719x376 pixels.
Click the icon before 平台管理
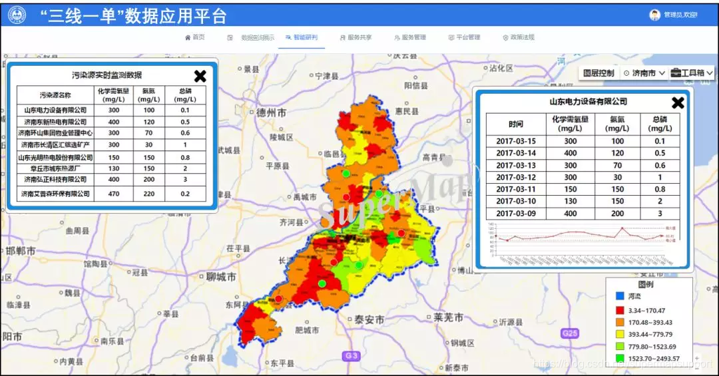(451, 37)
